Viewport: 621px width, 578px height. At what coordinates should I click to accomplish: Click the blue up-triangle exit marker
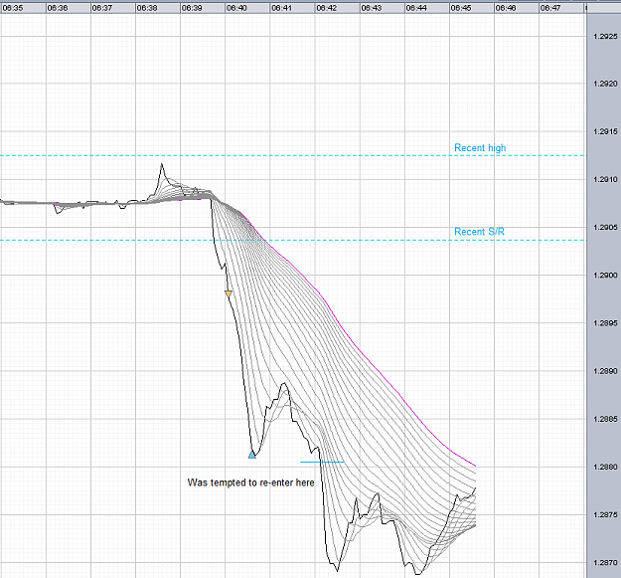click(252, 455)
